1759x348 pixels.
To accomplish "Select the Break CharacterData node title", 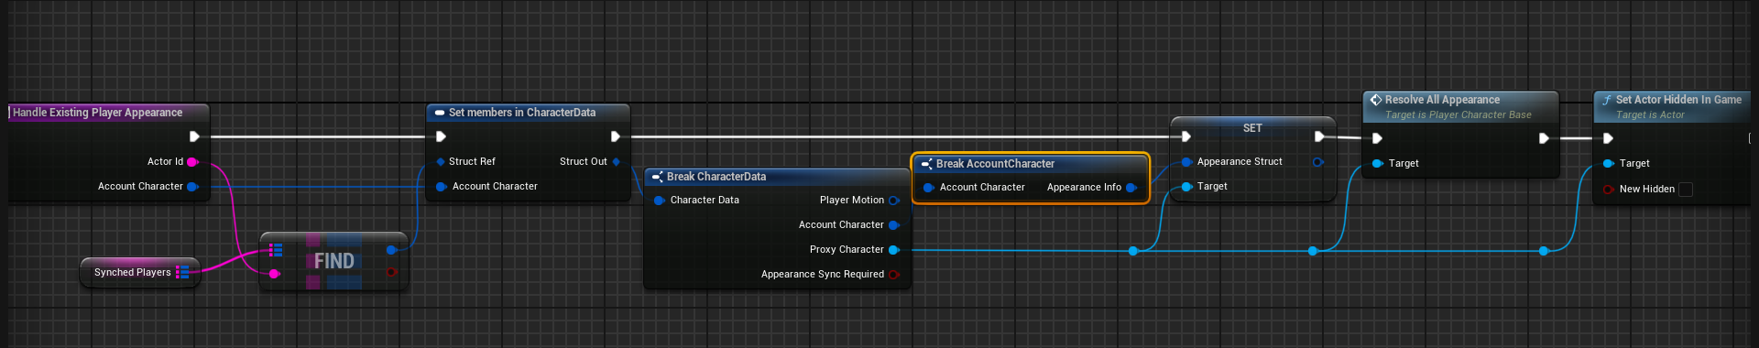I will 716,177.
